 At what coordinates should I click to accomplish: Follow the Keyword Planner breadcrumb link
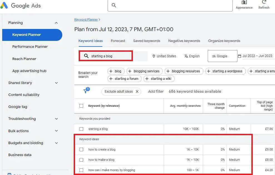86,19
